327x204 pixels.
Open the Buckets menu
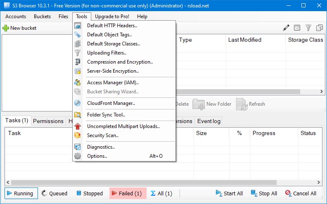point(42,17)
